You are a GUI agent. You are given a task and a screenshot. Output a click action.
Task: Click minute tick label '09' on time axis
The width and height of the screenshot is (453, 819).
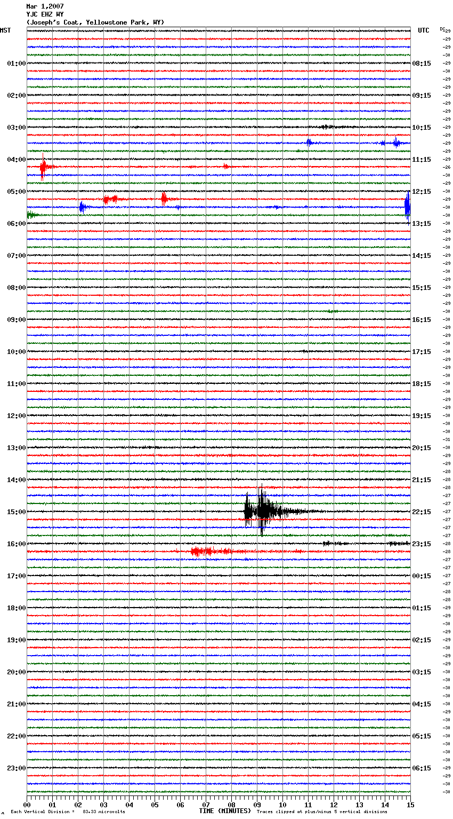257,805
